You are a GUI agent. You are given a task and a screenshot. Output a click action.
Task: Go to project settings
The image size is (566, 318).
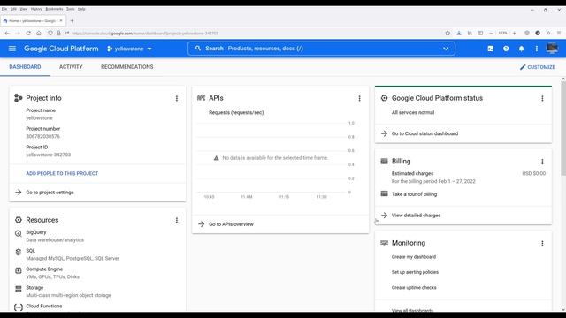coord(50,193)
